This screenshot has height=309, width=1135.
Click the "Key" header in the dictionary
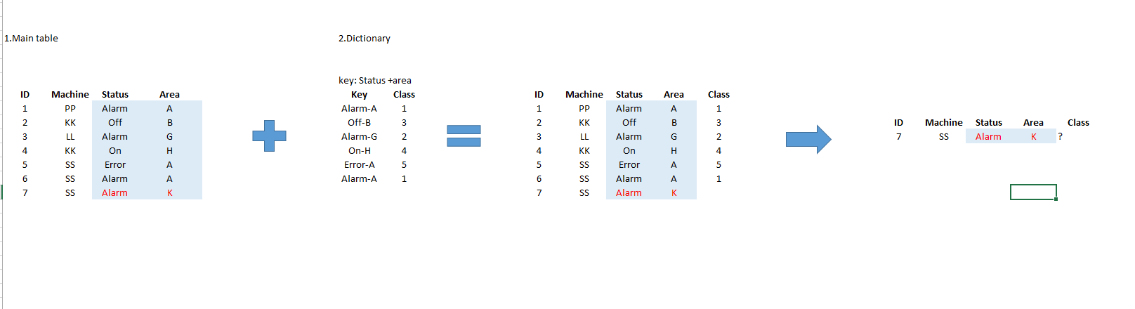359,95
